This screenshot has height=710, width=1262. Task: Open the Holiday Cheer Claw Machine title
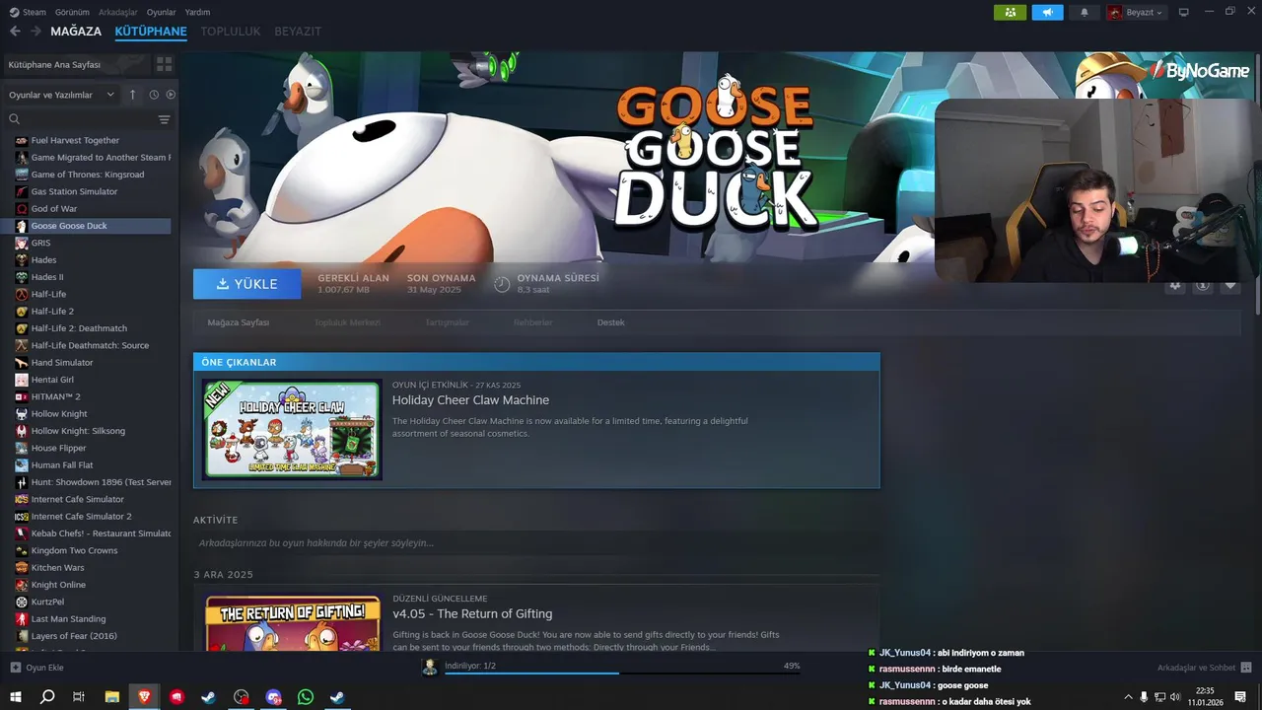(x=470, y=400)
